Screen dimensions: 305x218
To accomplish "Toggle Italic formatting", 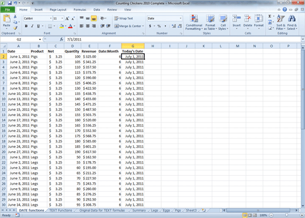I will [32, 26].
